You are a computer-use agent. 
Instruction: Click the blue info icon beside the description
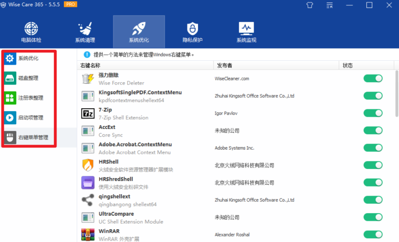tap(87, 55)
